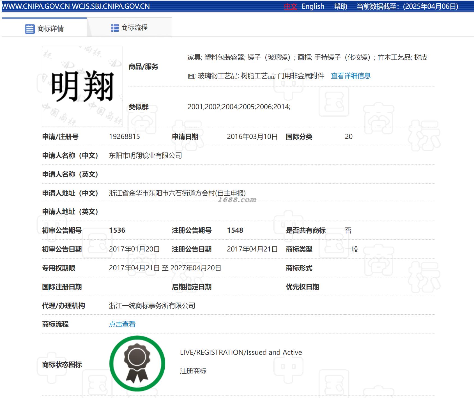
Task: Open the 商标详情 tab
Action: [44, 27]
